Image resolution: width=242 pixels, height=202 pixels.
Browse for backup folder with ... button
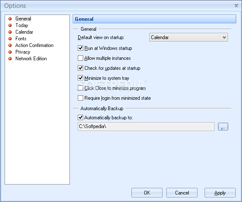223,126
